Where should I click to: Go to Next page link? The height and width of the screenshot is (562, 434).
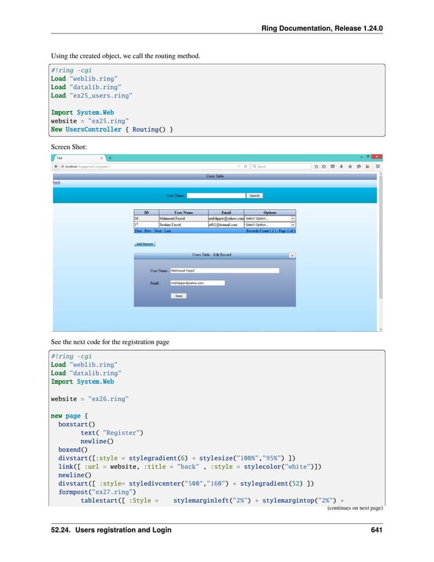pyautogui.click(x=158, y=231)
